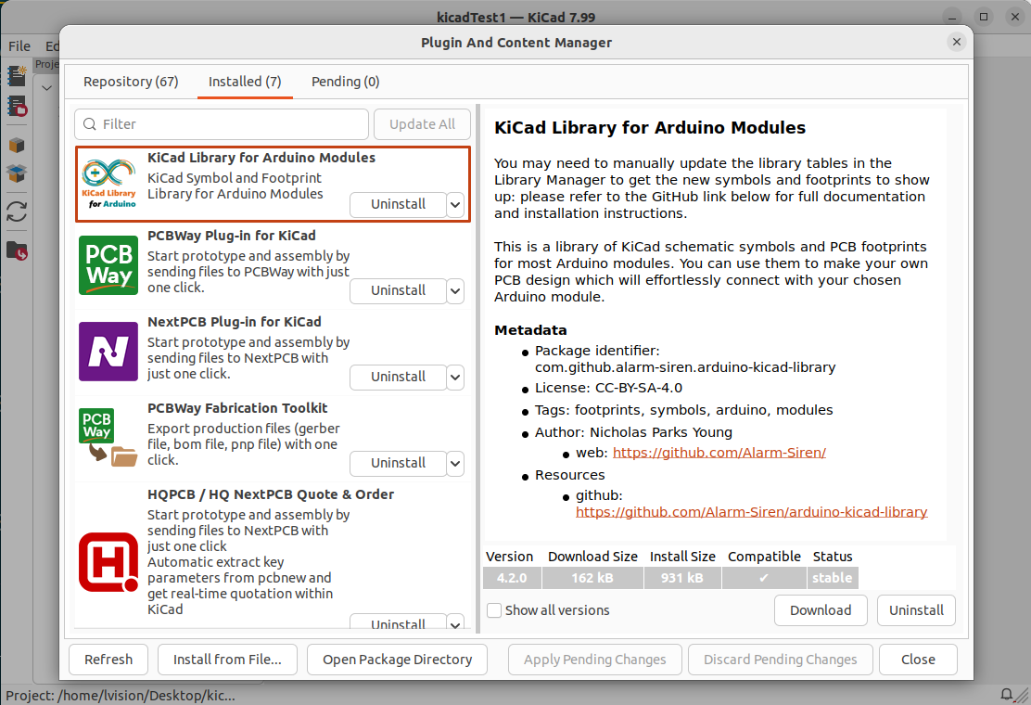
Task: Click Download button in details pane
Action: tap(821, 610)
